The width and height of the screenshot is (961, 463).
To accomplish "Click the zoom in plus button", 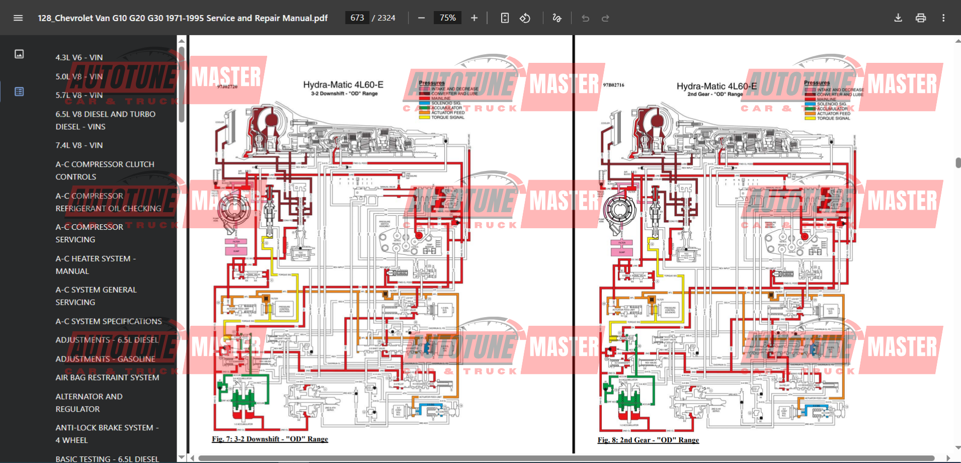I will (474, 18).
